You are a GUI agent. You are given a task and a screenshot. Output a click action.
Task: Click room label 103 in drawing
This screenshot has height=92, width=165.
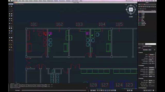(x=79, y=24)
